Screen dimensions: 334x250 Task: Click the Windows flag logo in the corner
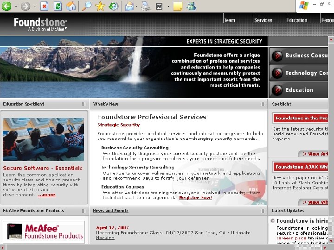(x=303, y=6)
